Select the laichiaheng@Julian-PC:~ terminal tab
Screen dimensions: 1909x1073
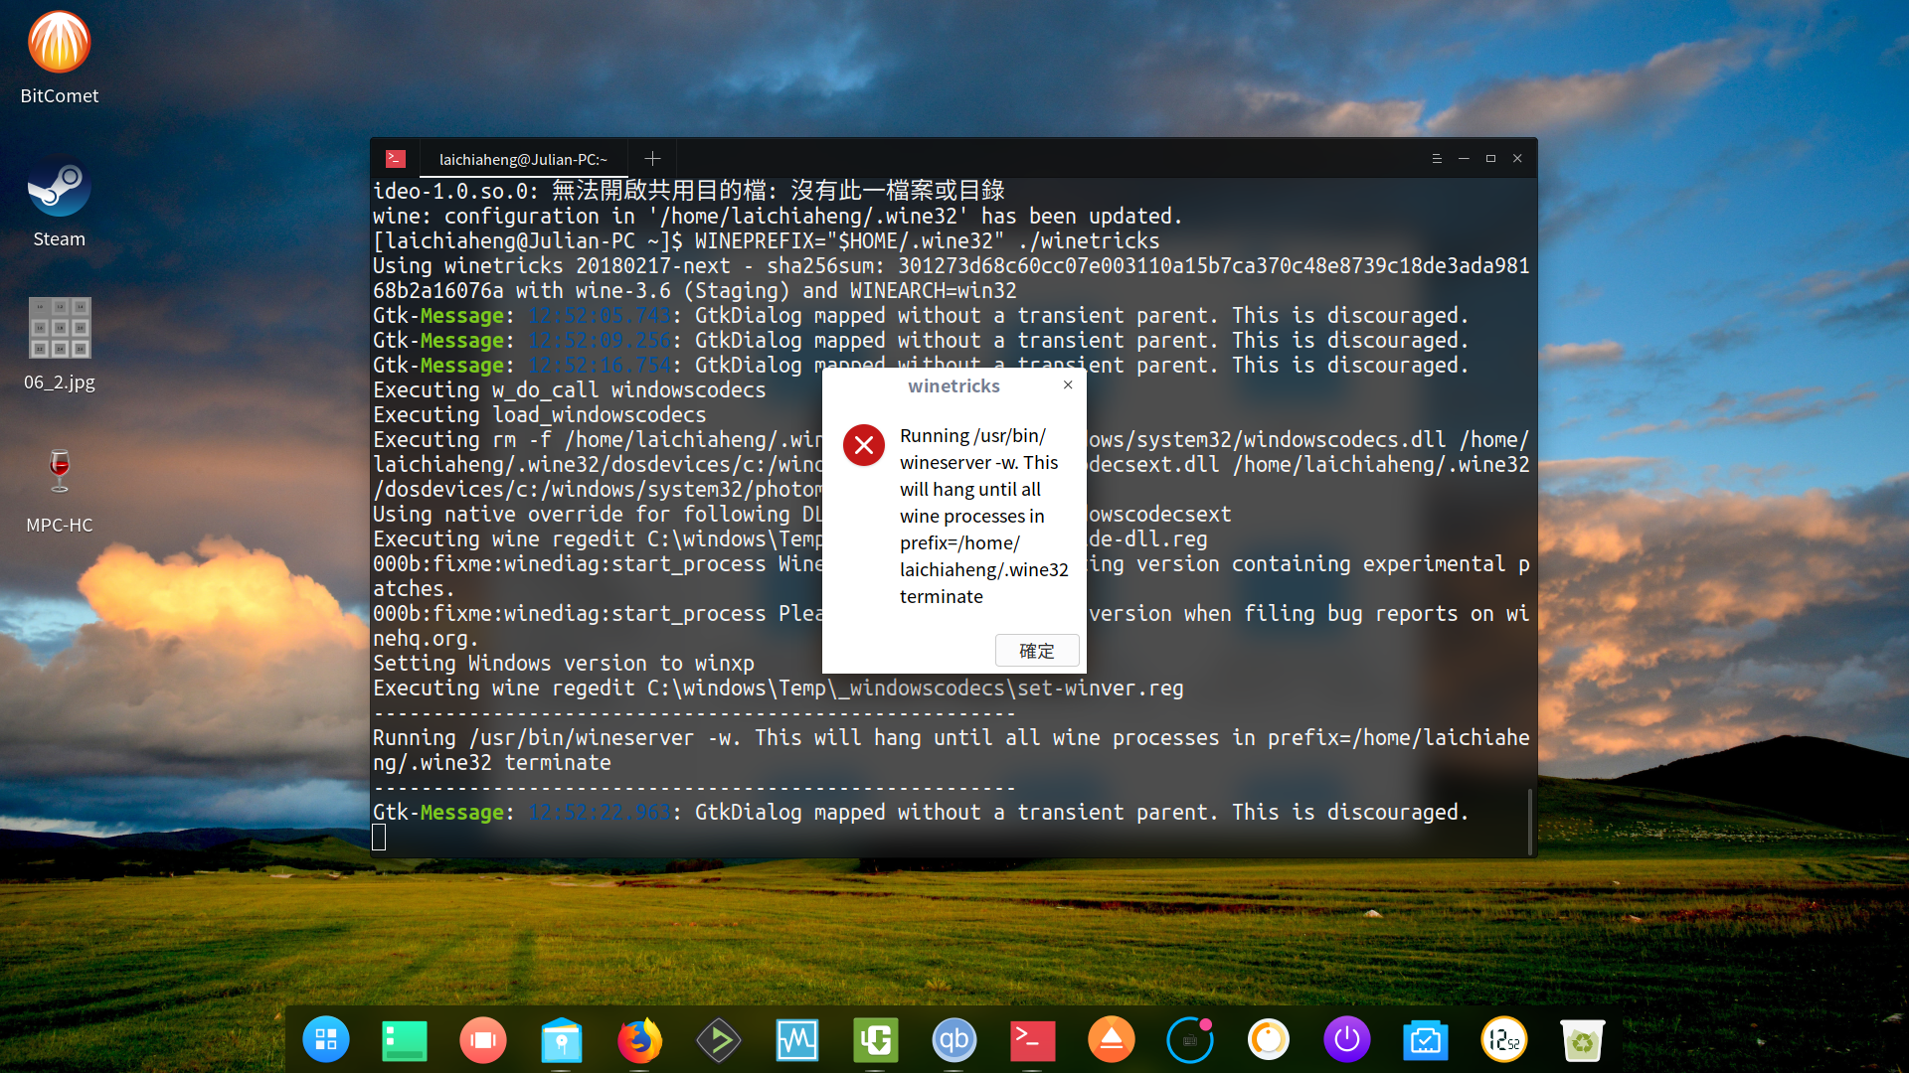click(x=523, y=159)
